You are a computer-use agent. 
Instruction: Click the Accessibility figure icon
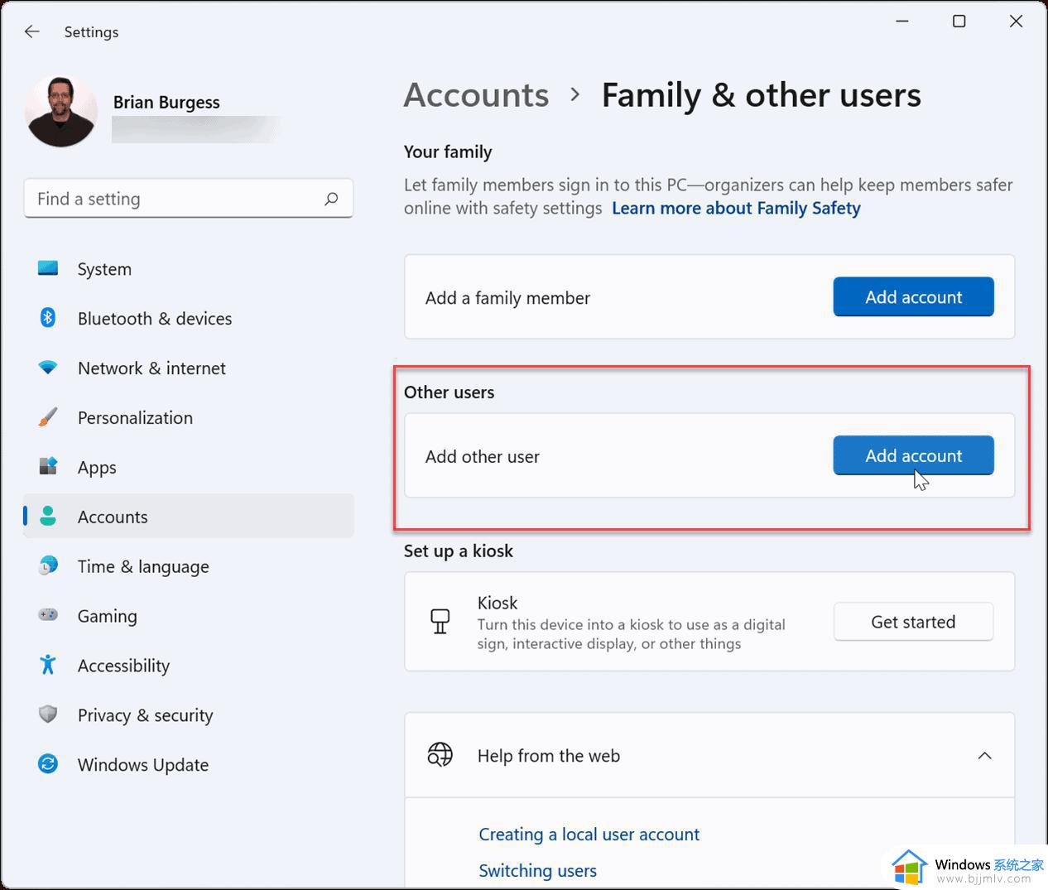48,665
